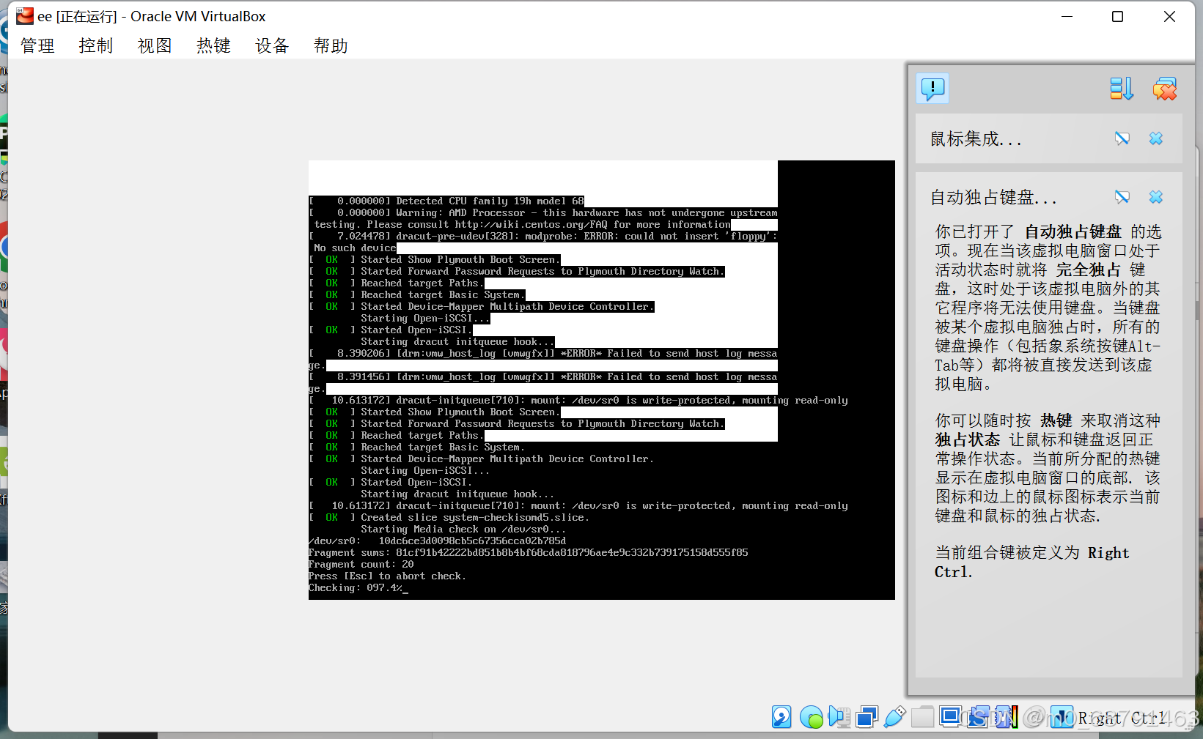Click the 'Press [Esc] to abort check.' line
The image size is (1203, 739).
[x=387, y=576]
